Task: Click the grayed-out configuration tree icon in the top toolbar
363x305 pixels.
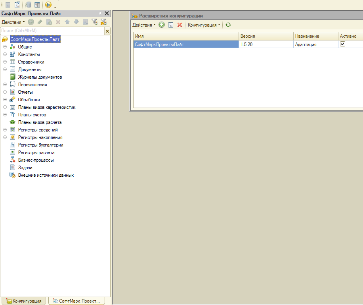Action: coord(8,4)
